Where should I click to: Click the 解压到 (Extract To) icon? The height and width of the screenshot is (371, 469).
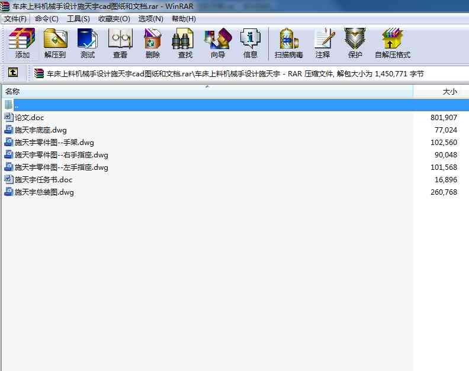pos(55,38)
